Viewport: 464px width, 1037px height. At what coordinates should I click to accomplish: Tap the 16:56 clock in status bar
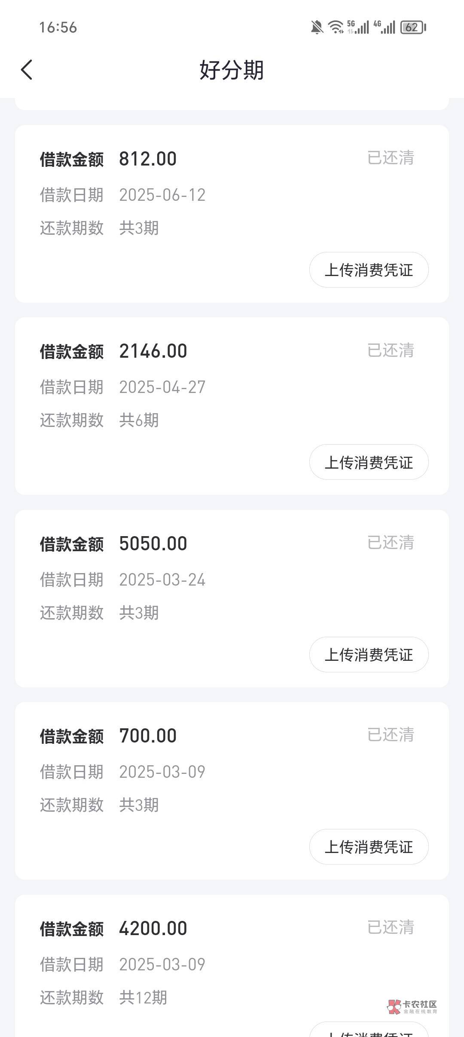click(58, 28)
